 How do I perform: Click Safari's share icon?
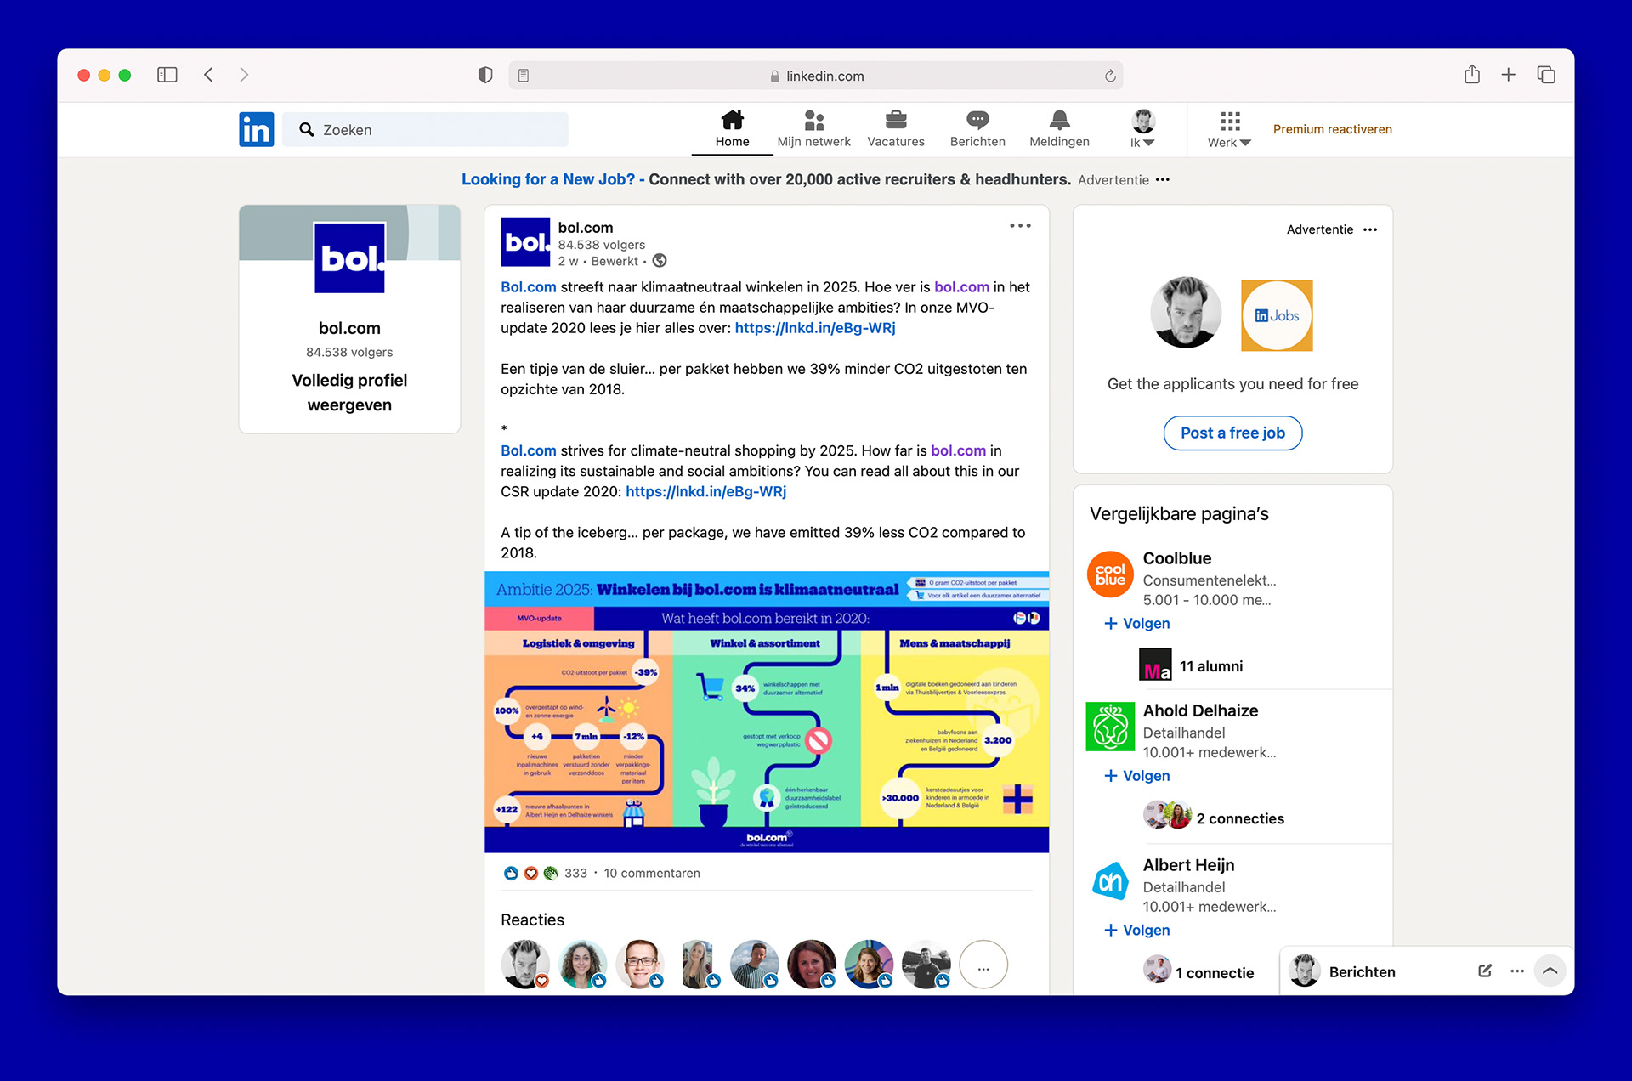1471,75
